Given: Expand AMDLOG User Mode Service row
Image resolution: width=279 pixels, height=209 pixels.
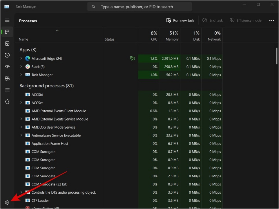Looking at the screenshot, I should (x=21, y=127).
